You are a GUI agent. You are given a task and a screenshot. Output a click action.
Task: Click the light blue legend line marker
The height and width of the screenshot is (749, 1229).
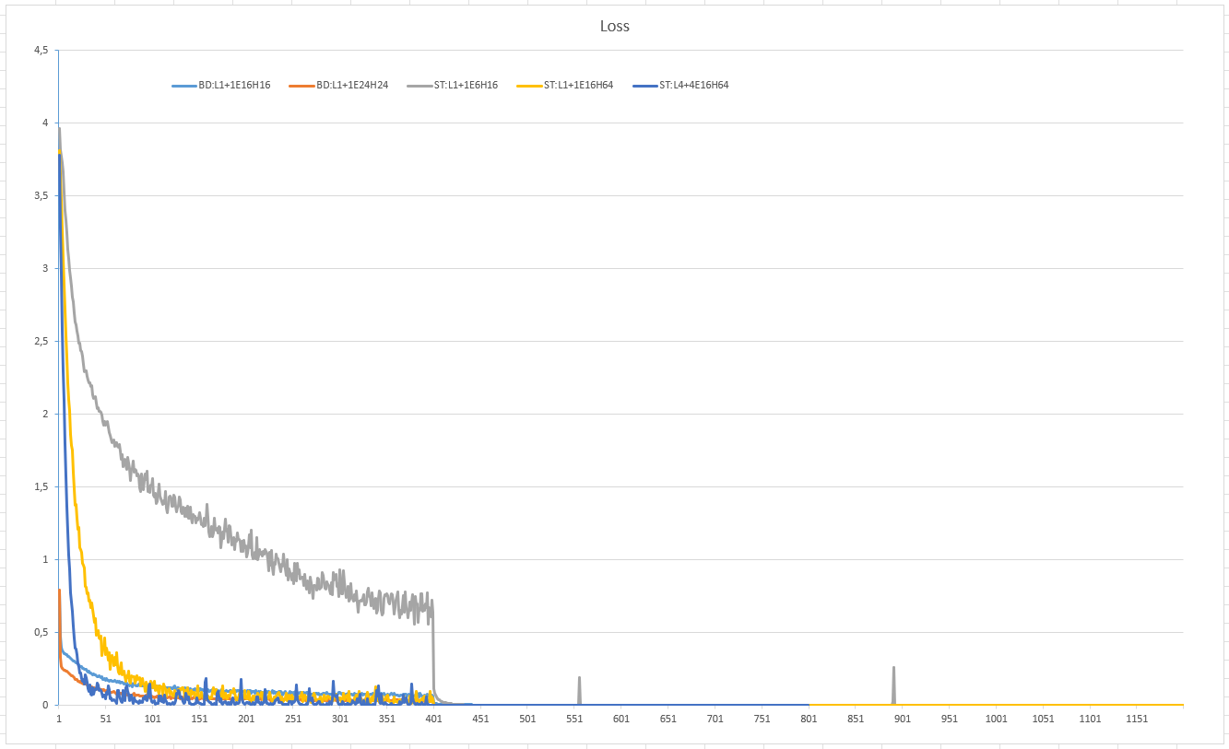pyautogui.click(x=184, y=86)
